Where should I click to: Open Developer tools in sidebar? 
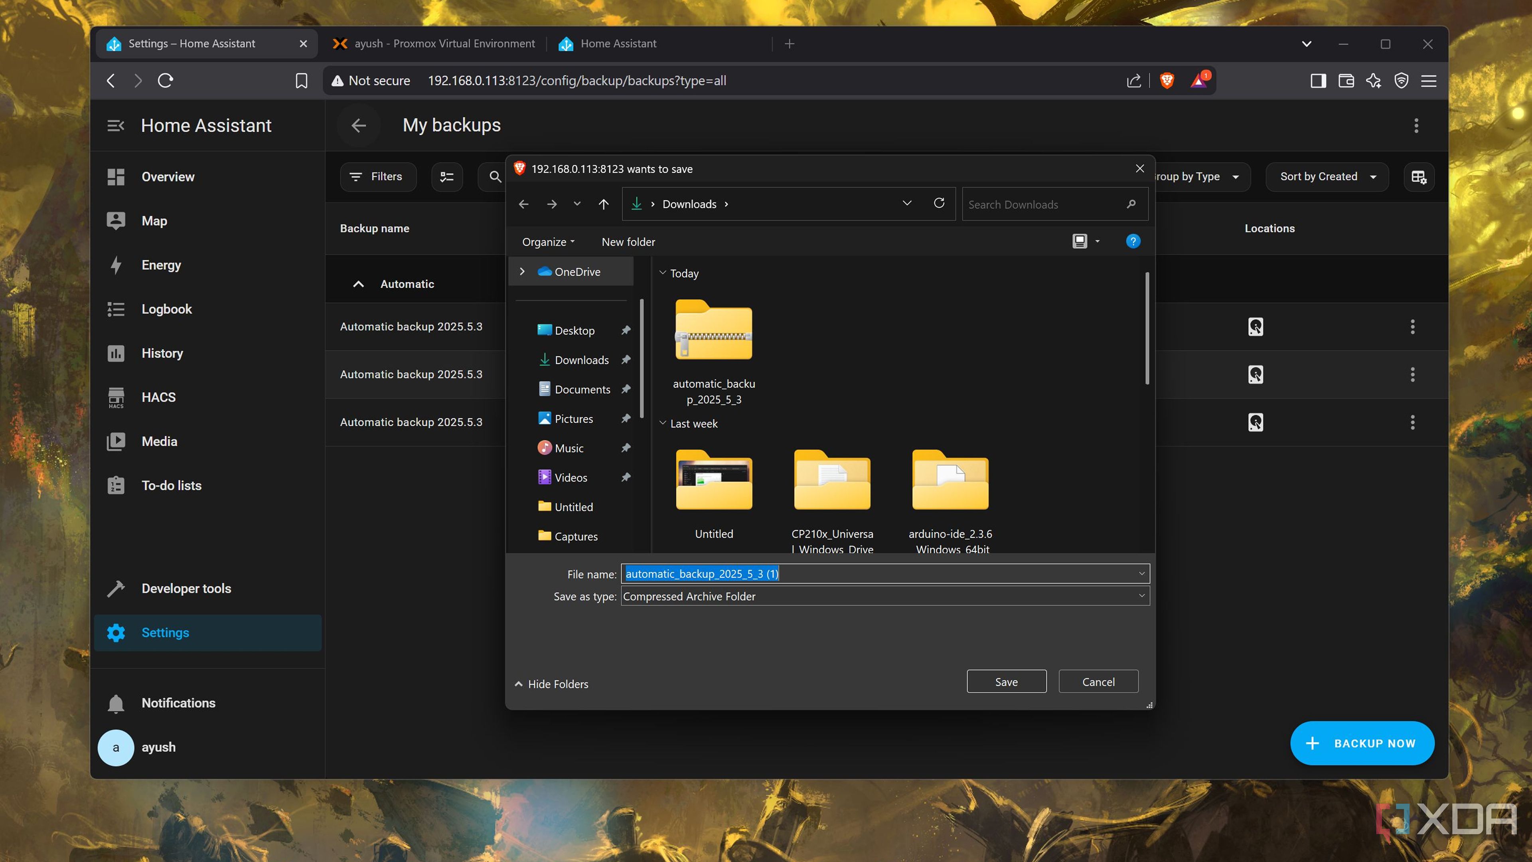click(207, 588)
